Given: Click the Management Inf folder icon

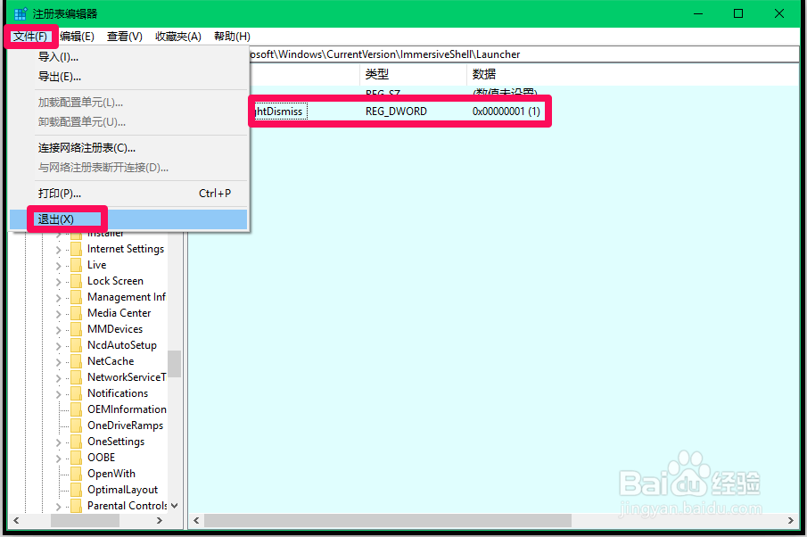Looking at the screenshot, I should pos(76,297).
